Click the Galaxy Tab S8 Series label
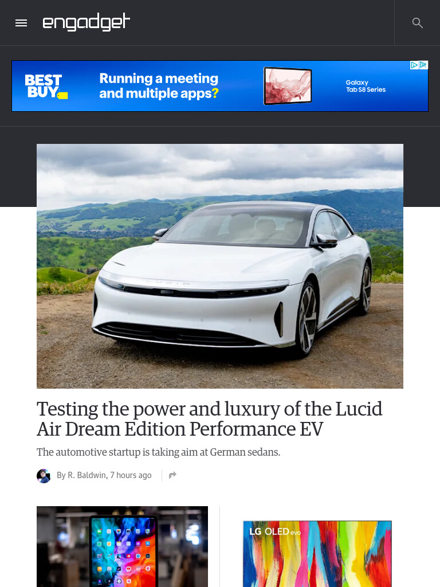The image size is (440, 587). [x=366, y=86]
